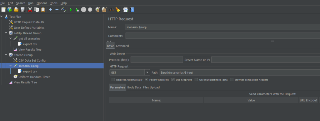Enable Redirect Automatically checkbox
Viewport: 320px width, 121px height.
tap(113, 80)
